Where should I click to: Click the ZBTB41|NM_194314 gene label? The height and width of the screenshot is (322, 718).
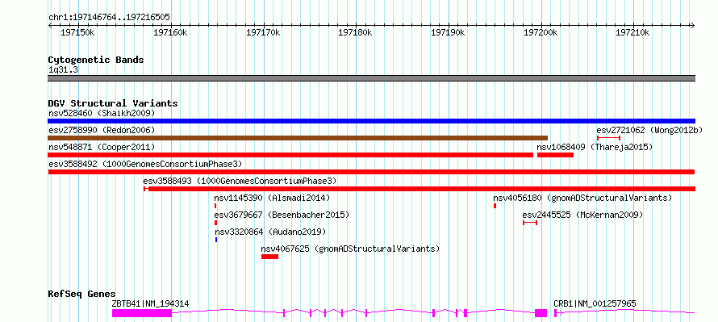pos(150,303)
